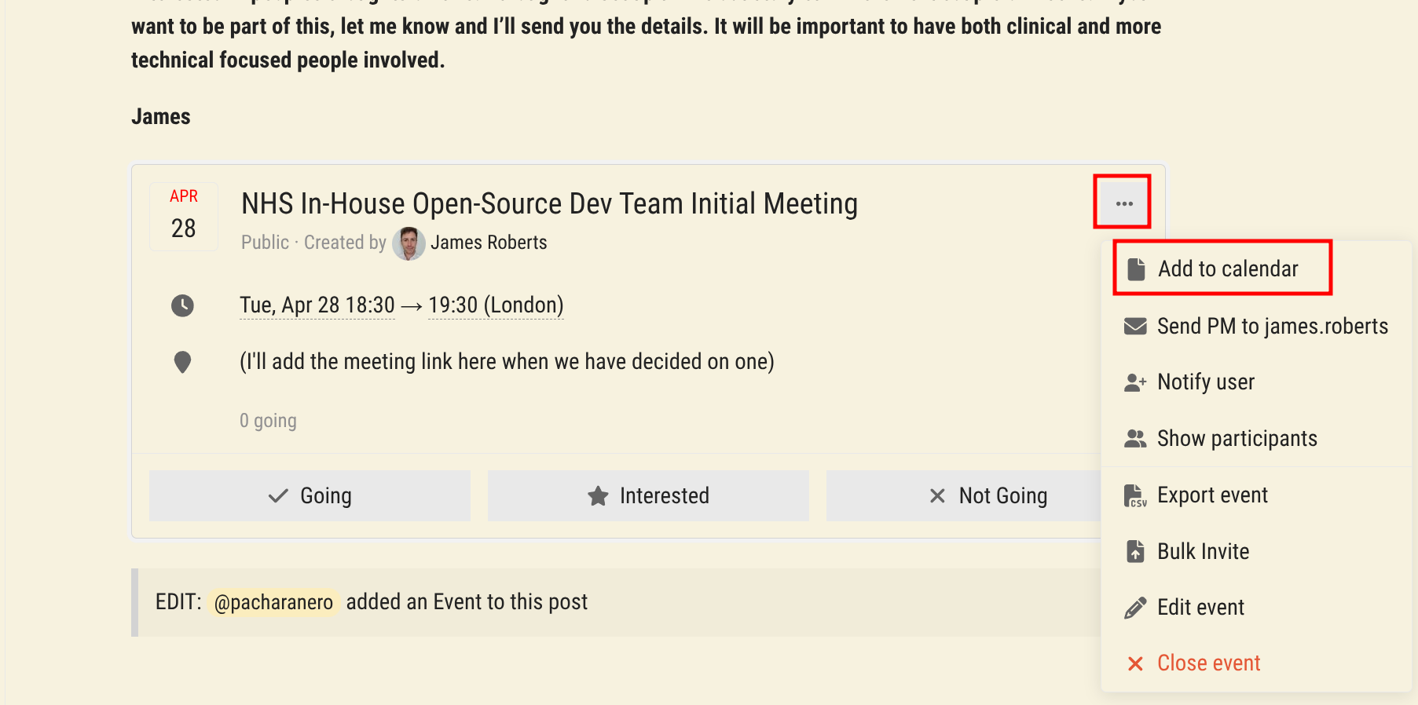This screenshot has height=705, width=1418.
Task: Open the NHS In-House Dev Team Meeting title
Action: coord(549,204)
